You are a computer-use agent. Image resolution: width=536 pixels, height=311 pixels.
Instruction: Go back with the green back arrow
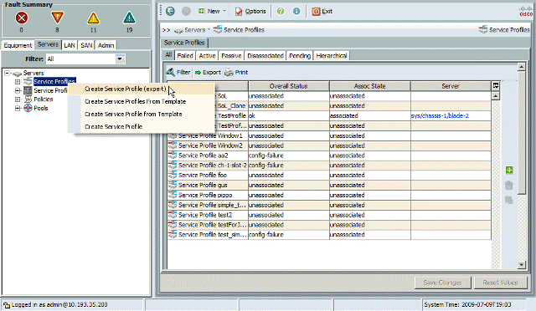pos(170,11)
